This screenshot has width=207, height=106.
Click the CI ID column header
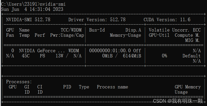(40, 89)
